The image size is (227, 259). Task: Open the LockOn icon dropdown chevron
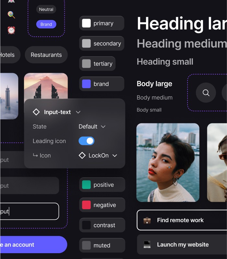[x=115, y=156]
